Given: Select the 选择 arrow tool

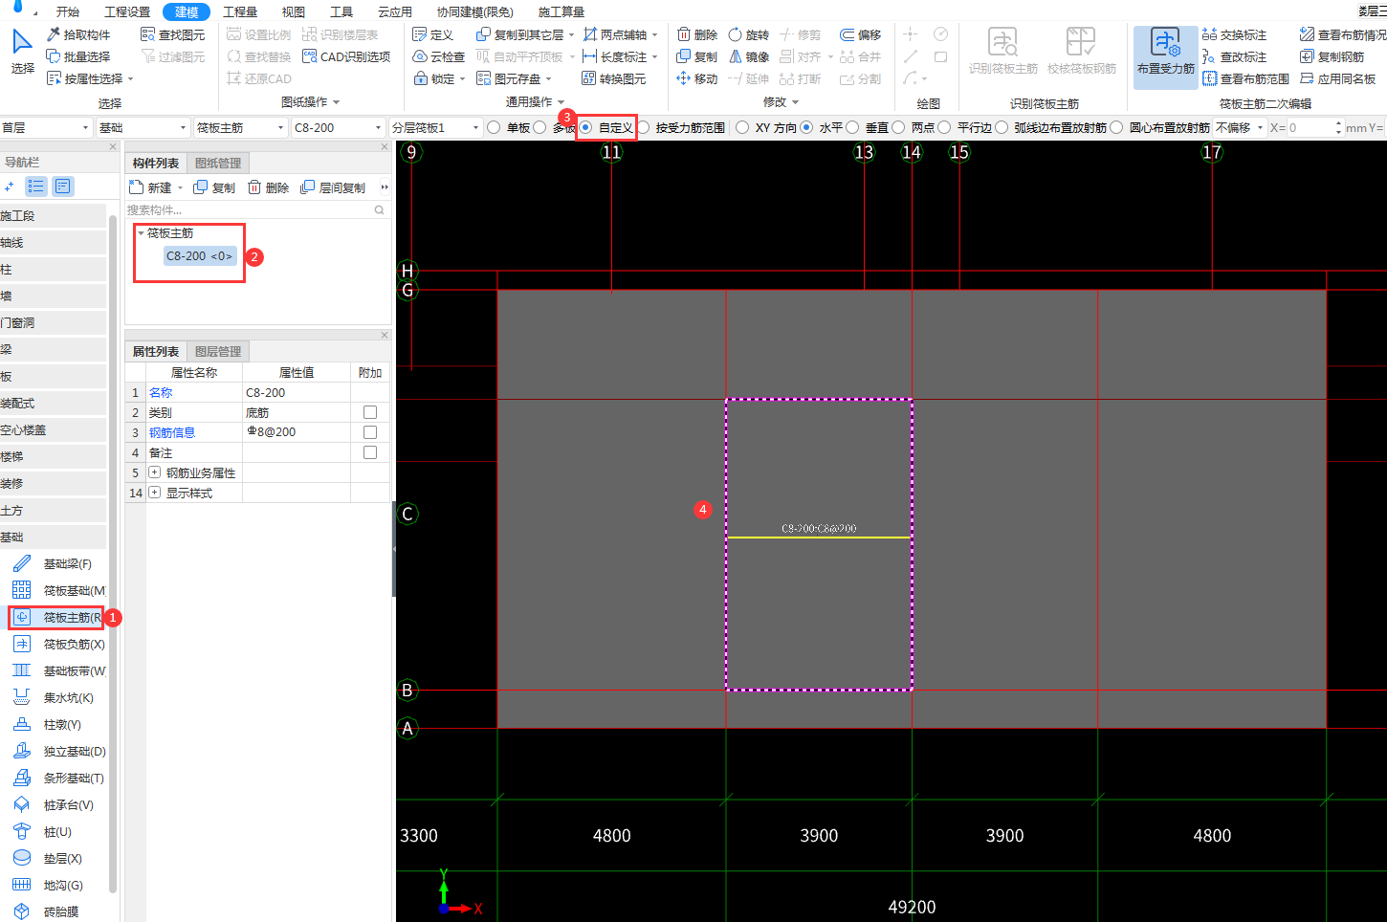Looking at the screenshot, I should coord(21,52).
